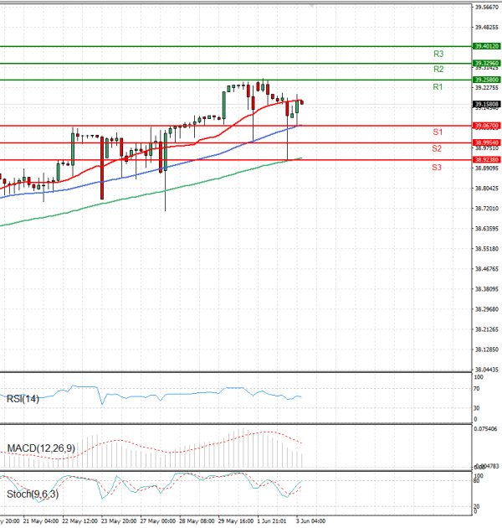
Task: Click the R1 resistance label
Action: [x=438, y=87]
